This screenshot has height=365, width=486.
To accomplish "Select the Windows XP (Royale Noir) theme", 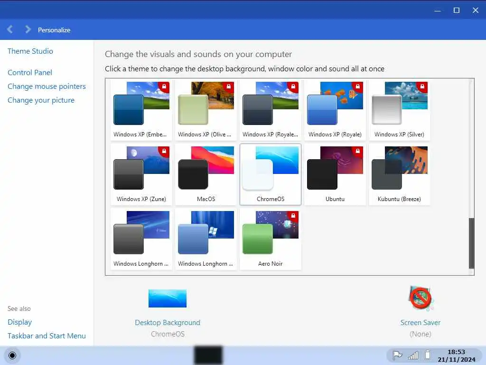I will point(270,110).
